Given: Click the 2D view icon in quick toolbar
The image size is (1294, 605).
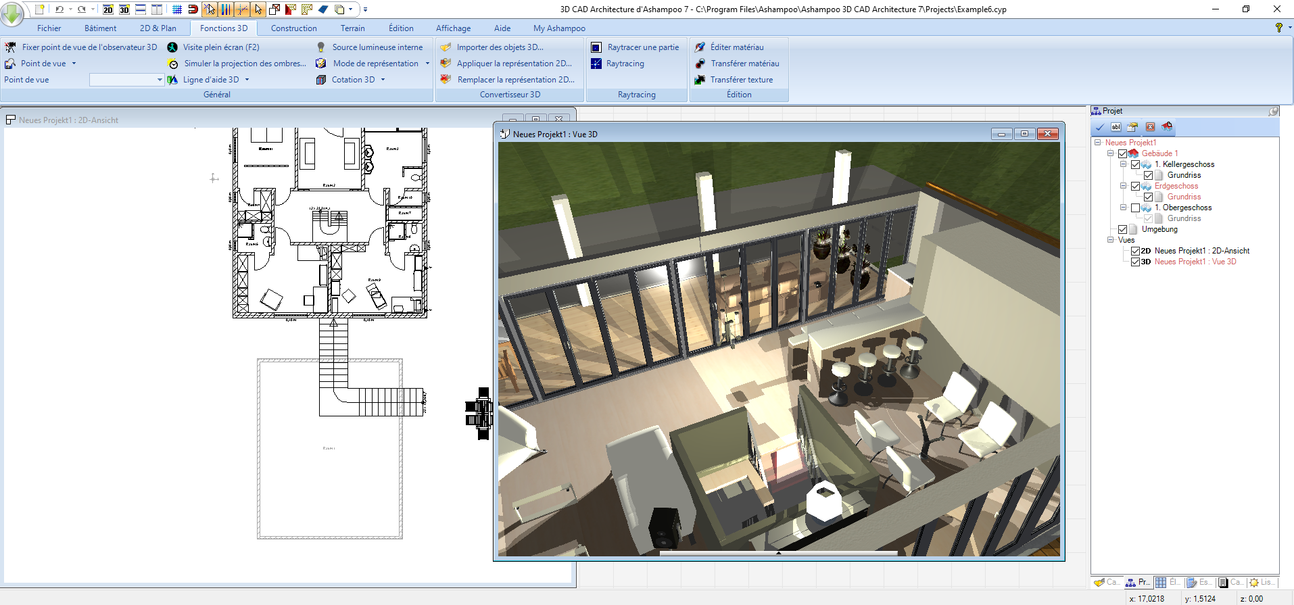Looking at the screenshot, I should coord(108,9).
